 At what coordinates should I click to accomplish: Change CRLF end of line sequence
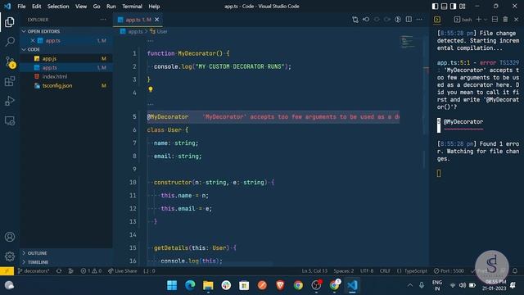[385, 271]
